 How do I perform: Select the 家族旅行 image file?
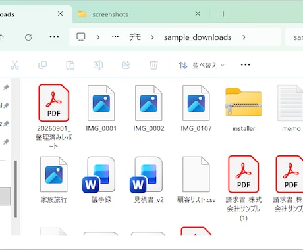[x=54, y=180]
